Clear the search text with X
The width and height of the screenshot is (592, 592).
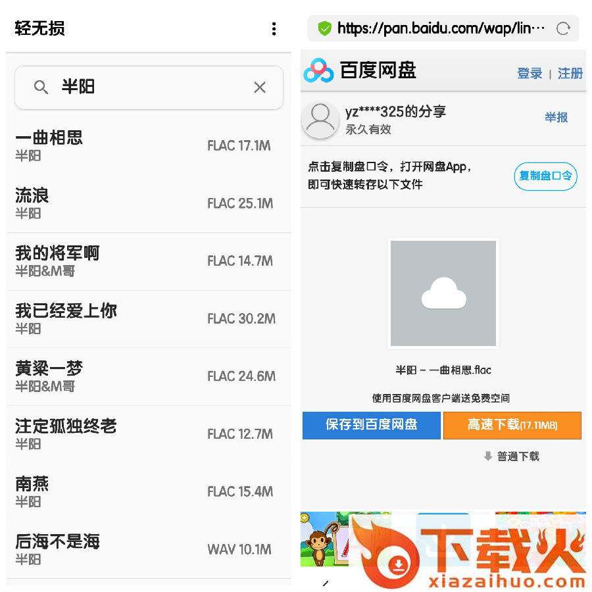click(260, 87)
